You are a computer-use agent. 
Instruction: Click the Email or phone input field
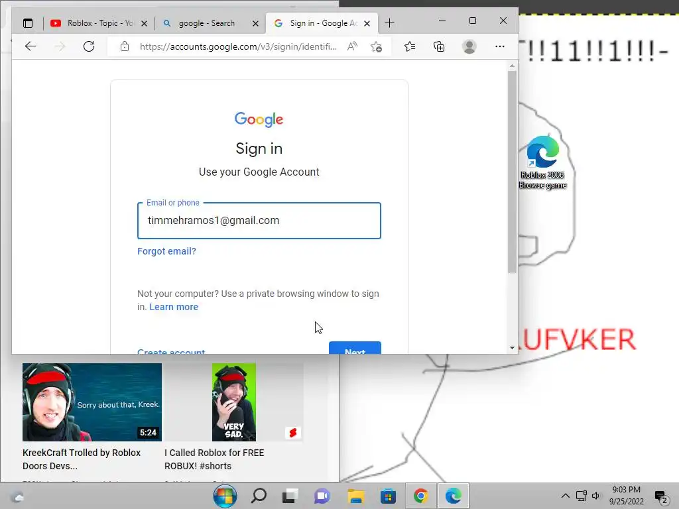pos(259,221)
